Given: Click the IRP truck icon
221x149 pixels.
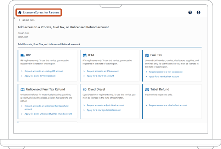Looking at the screenshot, I should point(23,55).
